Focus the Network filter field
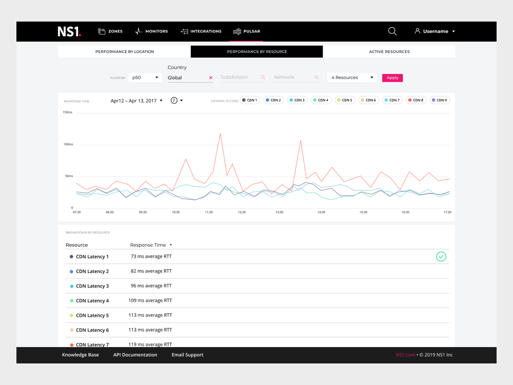This screenshot has height=385, width=513. 297,78
